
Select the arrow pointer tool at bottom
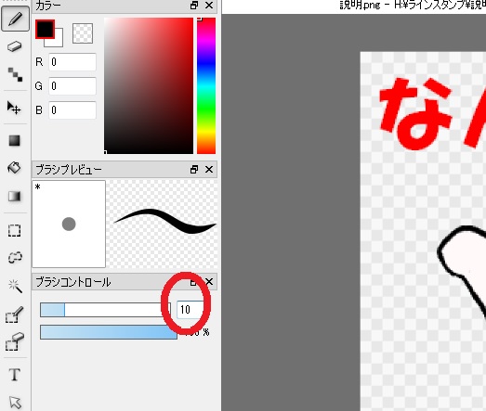pos(15,402)
